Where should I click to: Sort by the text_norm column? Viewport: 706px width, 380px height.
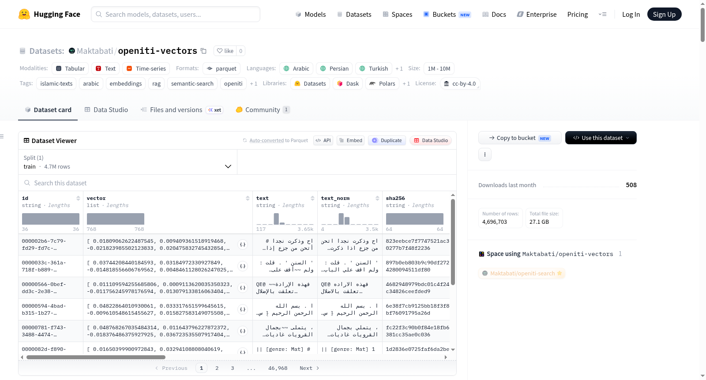377,198
